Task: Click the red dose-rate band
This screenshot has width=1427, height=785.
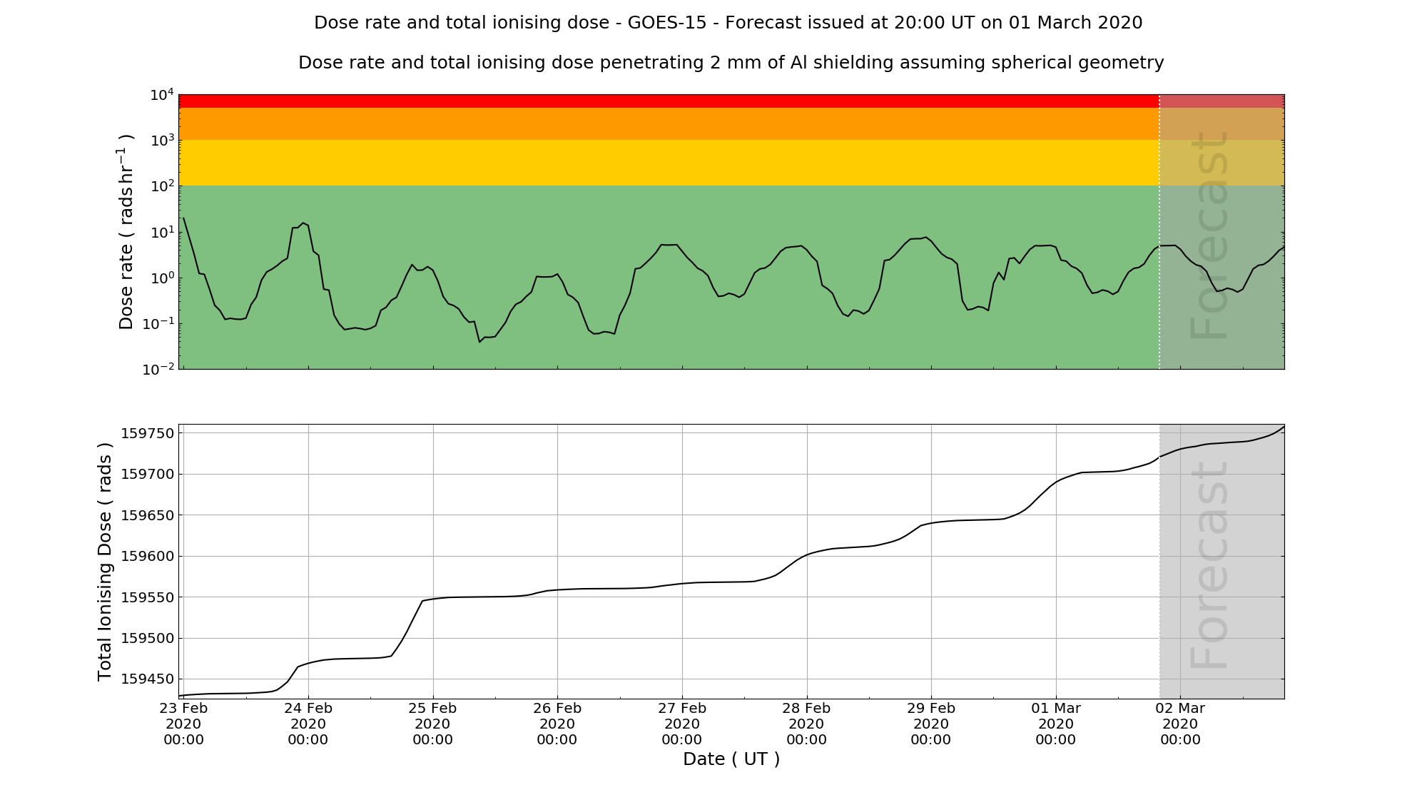Action: tap(668, 101)
